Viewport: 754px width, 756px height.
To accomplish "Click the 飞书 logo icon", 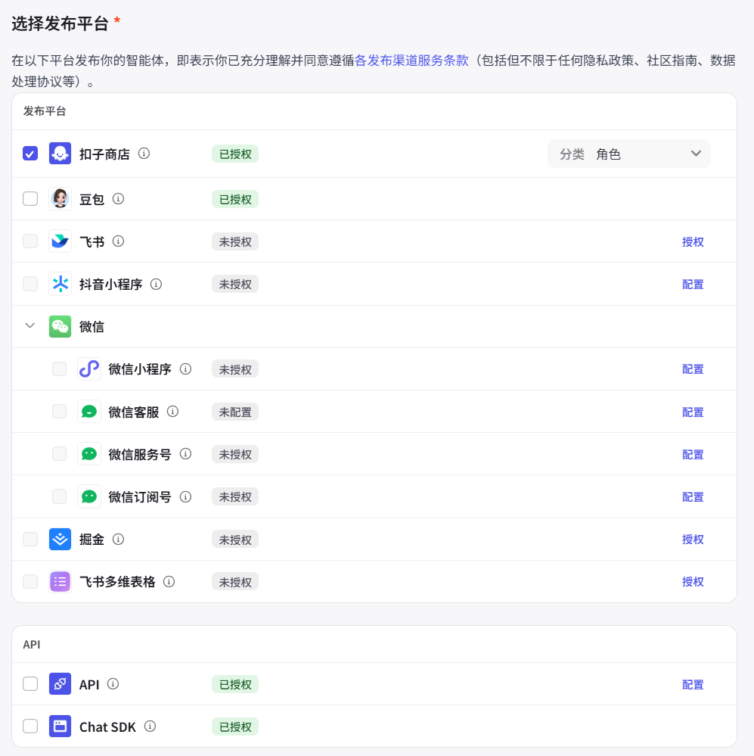I will (60, 241).
